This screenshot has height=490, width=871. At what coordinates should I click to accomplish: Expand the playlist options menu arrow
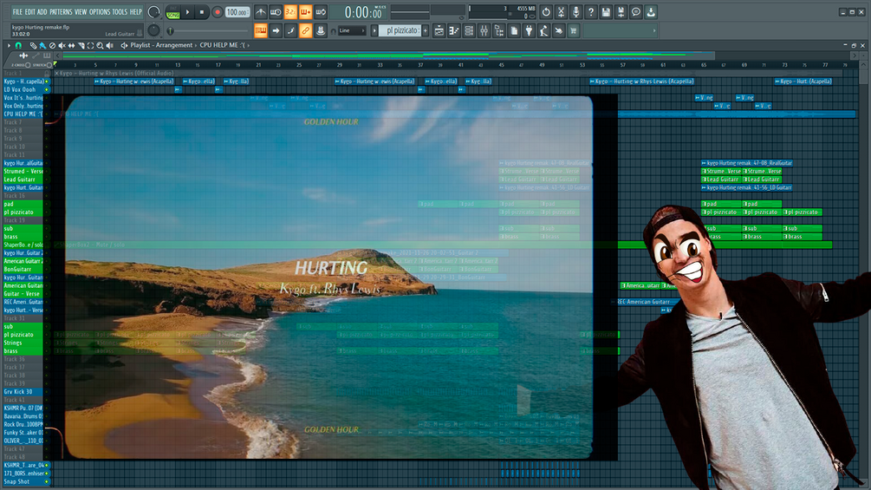(9, 46)
